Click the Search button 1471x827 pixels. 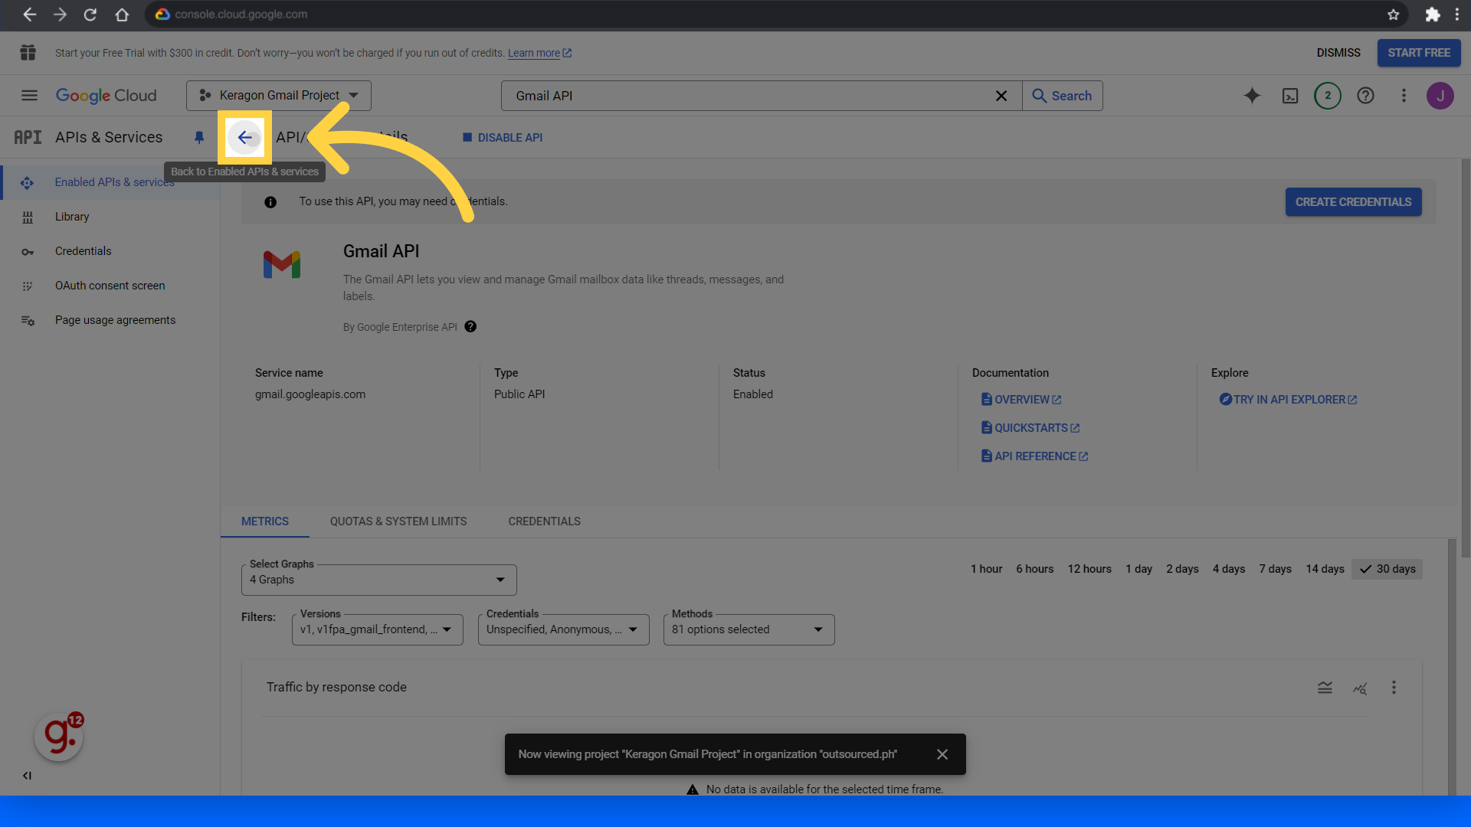1063,96
